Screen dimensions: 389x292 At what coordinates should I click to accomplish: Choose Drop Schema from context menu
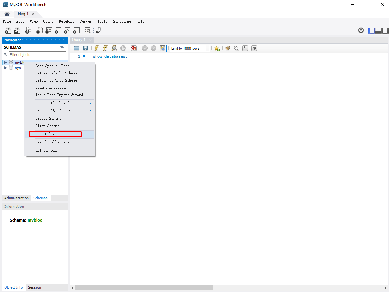coord(60,134)
